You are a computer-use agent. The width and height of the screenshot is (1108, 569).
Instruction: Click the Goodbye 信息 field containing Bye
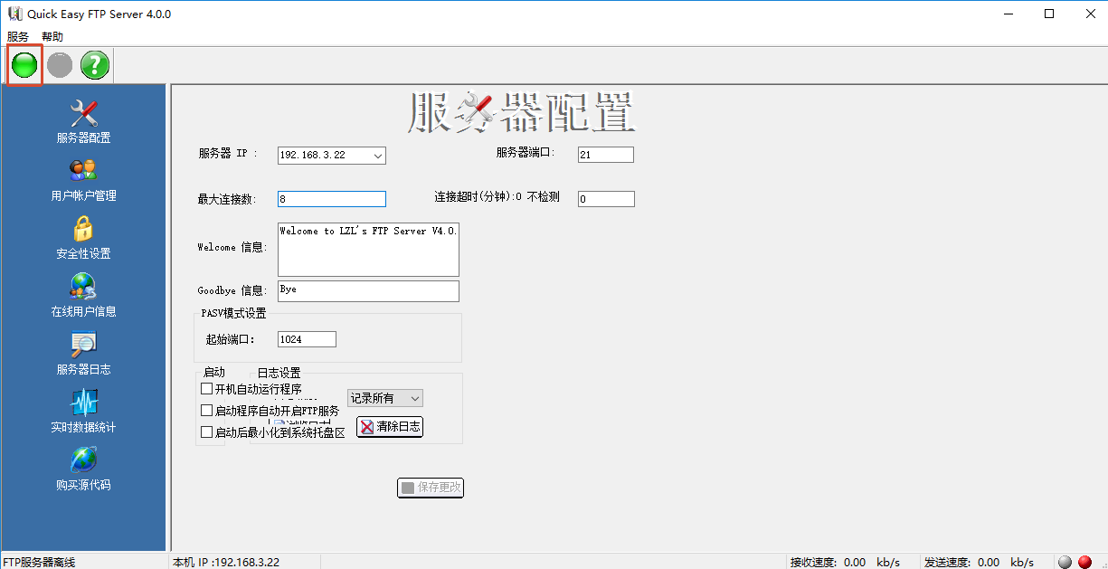point(368,290)
